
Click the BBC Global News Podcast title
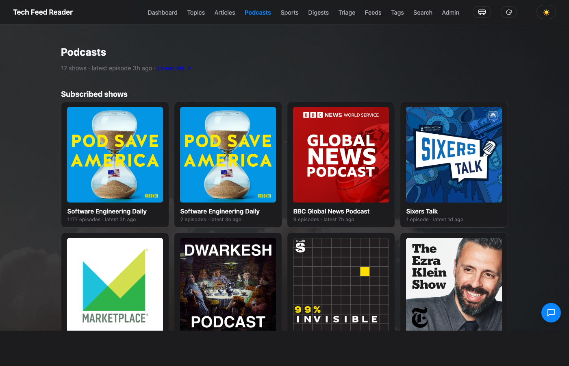click(x=331, y=211)
